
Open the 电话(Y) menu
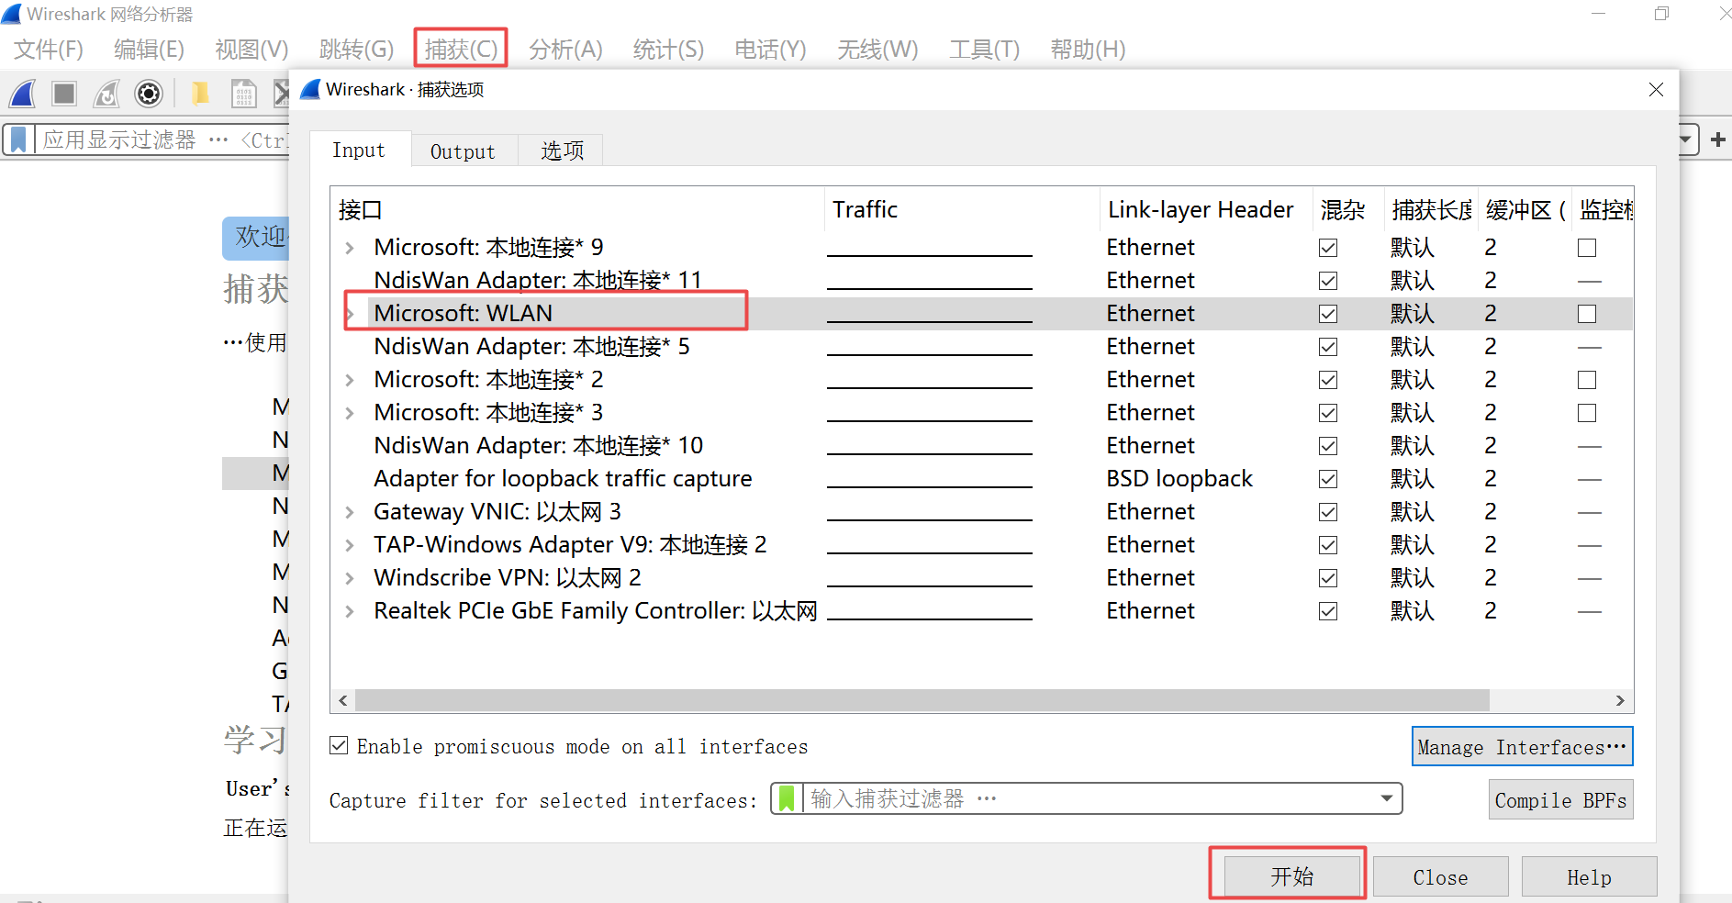(x=770, y=50)
